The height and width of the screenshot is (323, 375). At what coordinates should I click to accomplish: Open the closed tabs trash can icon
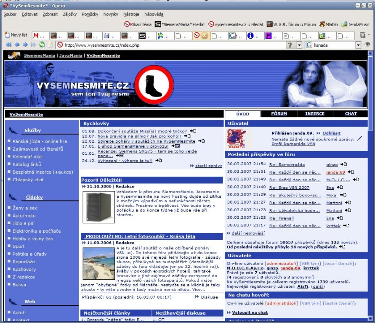click(363, 35)
